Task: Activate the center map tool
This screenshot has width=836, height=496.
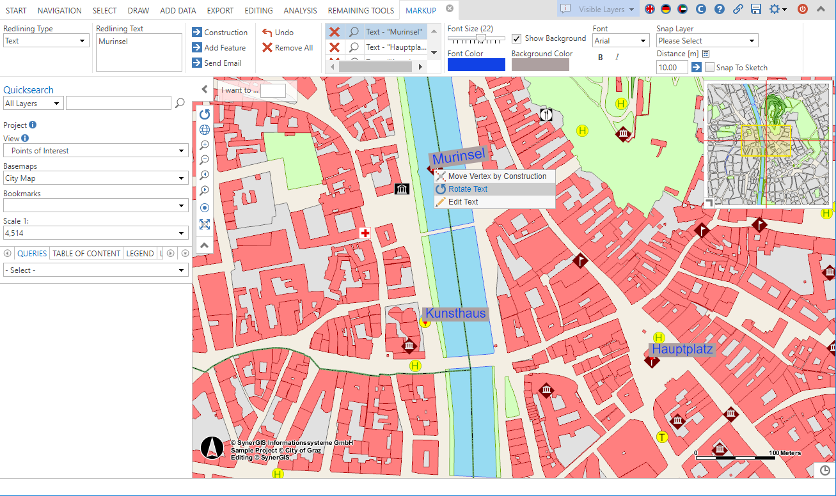Action: click(204, 207)
